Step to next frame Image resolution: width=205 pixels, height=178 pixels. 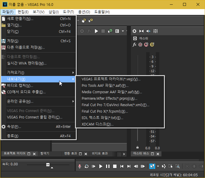pos(143,166)
